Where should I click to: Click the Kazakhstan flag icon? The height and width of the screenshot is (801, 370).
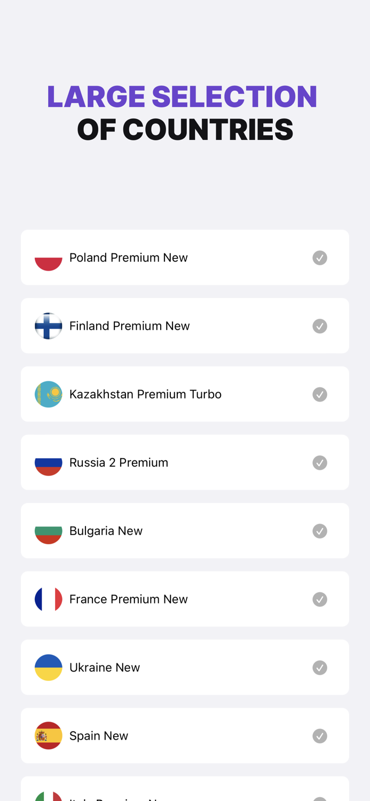click(49, 394)
